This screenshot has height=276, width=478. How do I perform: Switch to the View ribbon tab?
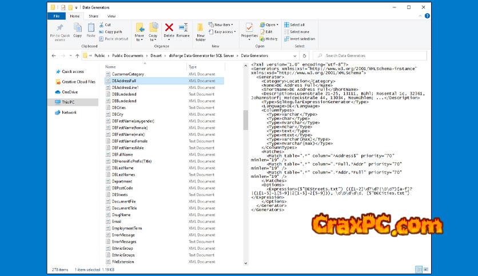(x=111, y=16)
